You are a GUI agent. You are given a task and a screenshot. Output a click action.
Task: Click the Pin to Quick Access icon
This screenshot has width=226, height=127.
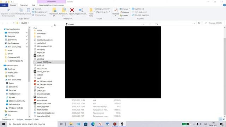[x=8, y=10]
